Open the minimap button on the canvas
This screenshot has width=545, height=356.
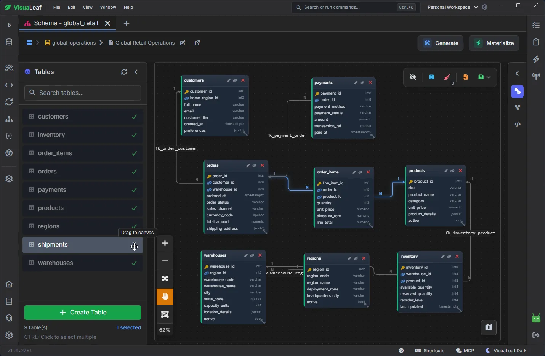coord(489,327)
